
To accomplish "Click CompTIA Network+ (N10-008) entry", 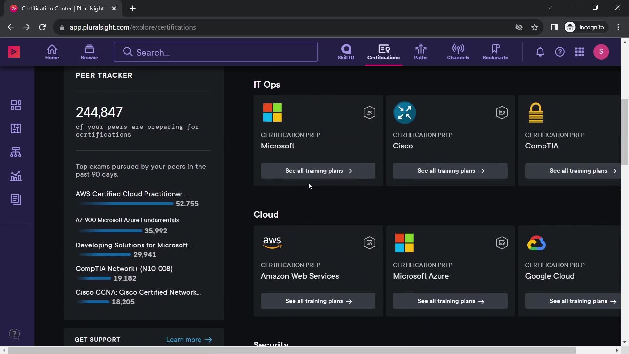I will click(124, 269).
